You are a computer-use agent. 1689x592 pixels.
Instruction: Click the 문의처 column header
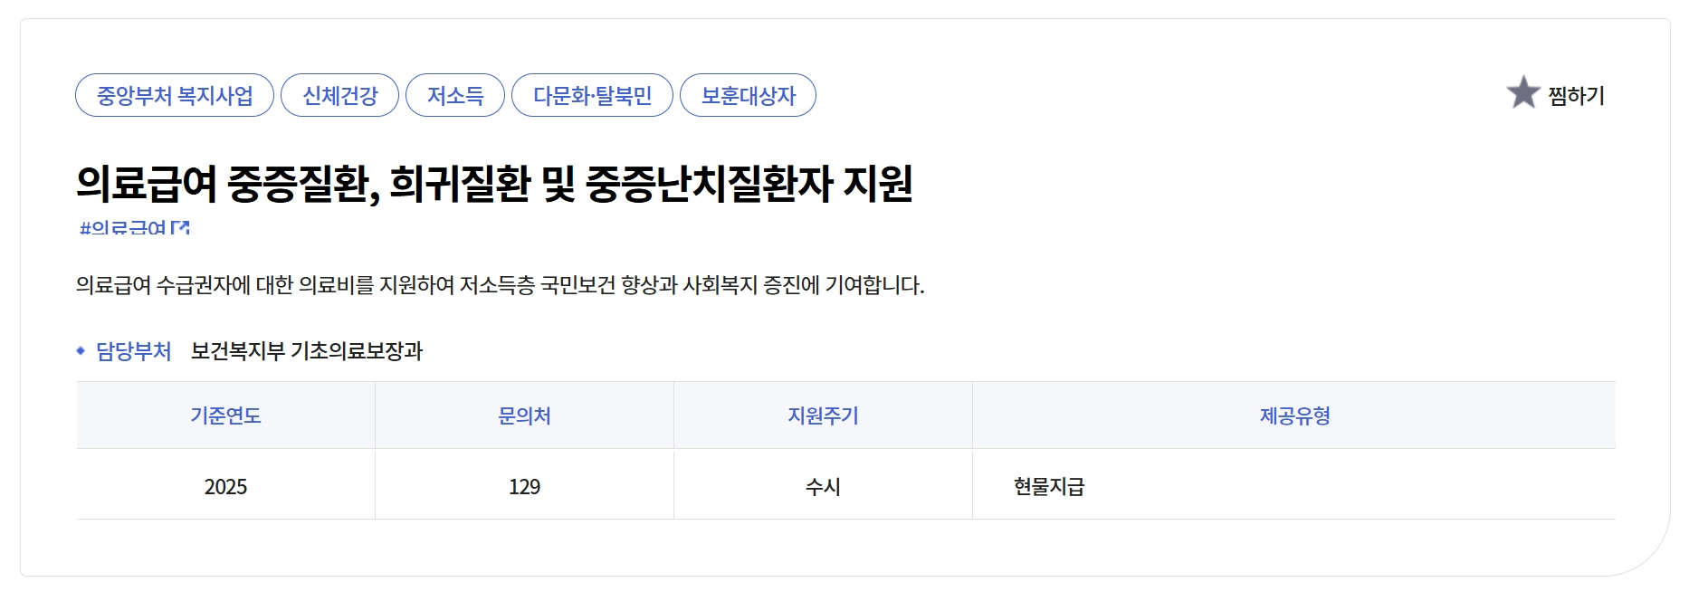click(x=523, y=415)
